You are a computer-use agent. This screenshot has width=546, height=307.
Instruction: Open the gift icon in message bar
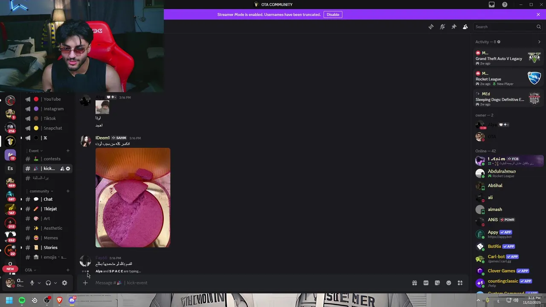click(x=414, y=283)
